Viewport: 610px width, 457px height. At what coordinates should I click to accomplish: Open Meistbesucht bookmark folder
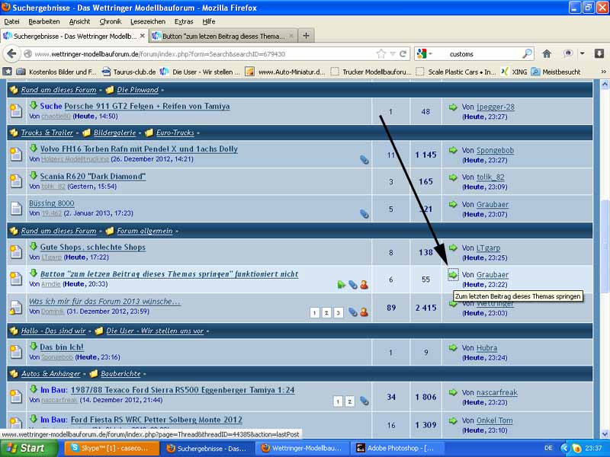coord(556,72)
